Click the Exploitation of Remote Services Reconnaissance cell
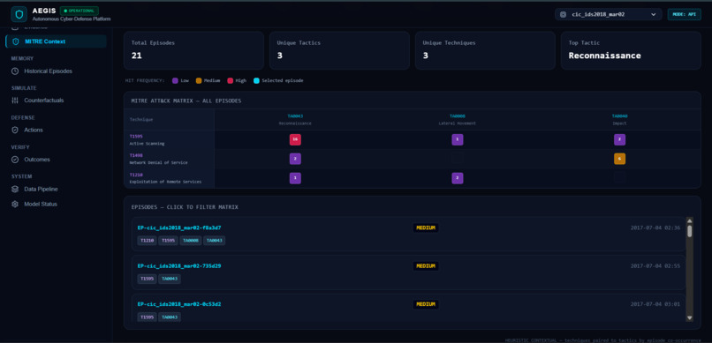712x343 pixels. [x=295, y=178]
